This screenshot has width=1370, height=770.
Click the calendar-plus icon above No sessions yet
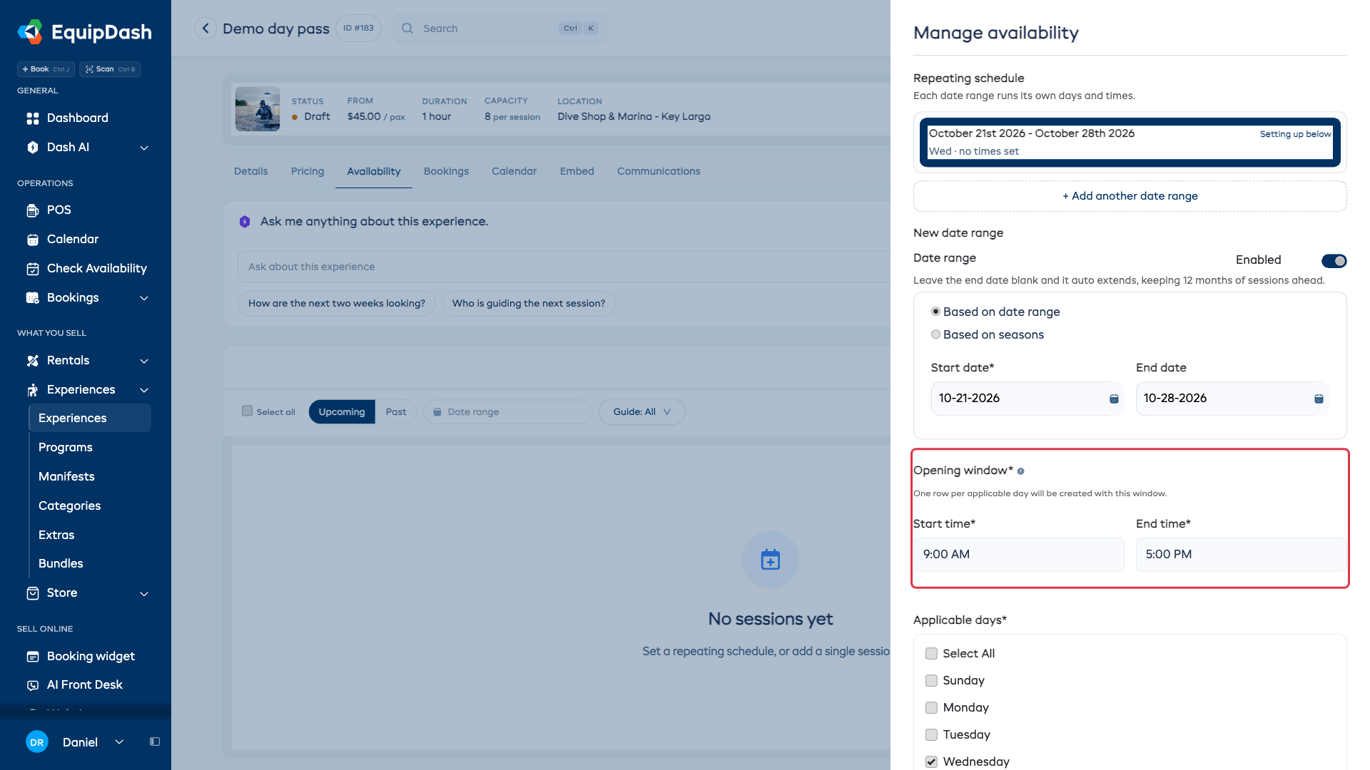tap(771, 560)
